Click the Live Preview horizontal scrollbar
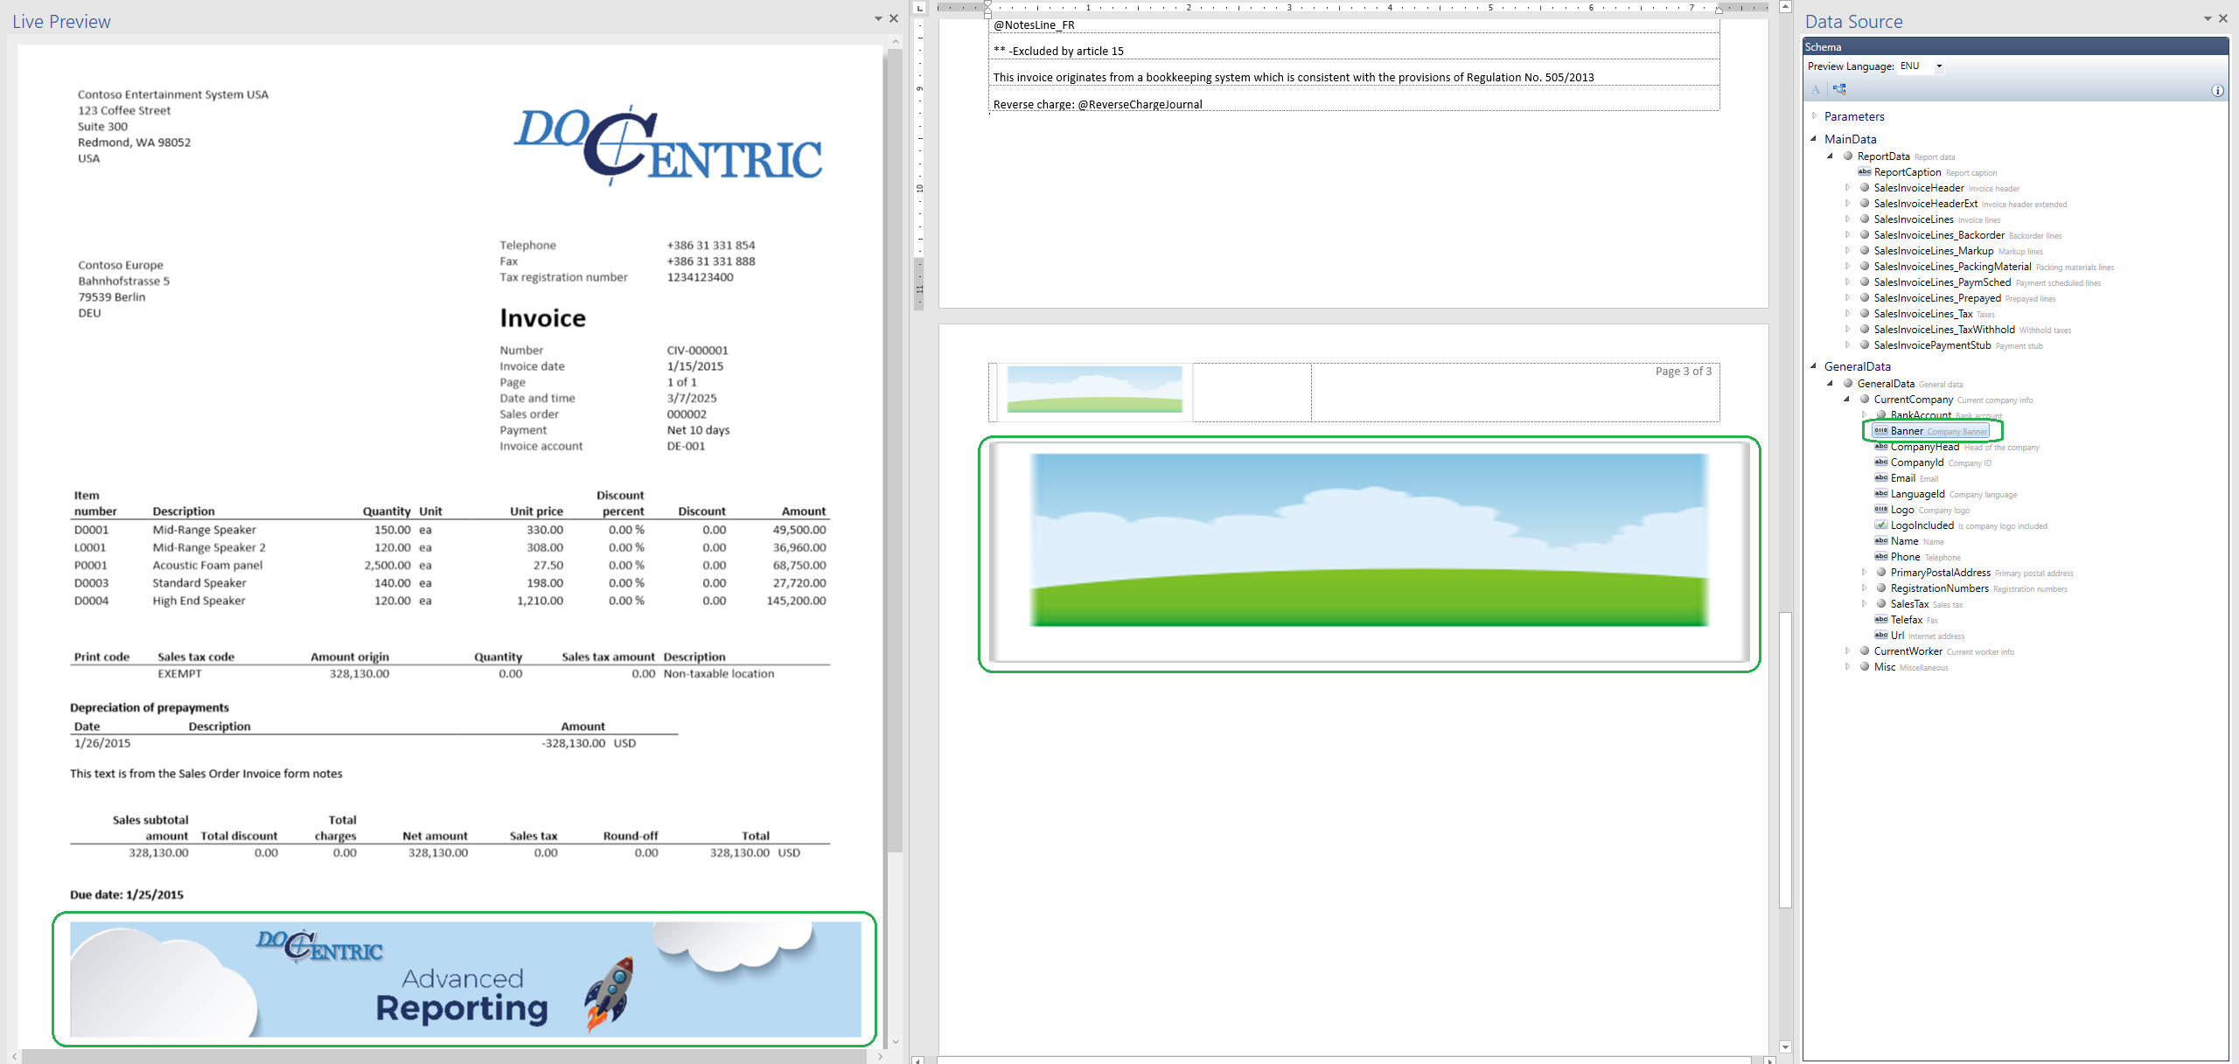Screen dimensions: 2239x1064 [x=446, y=1057]
